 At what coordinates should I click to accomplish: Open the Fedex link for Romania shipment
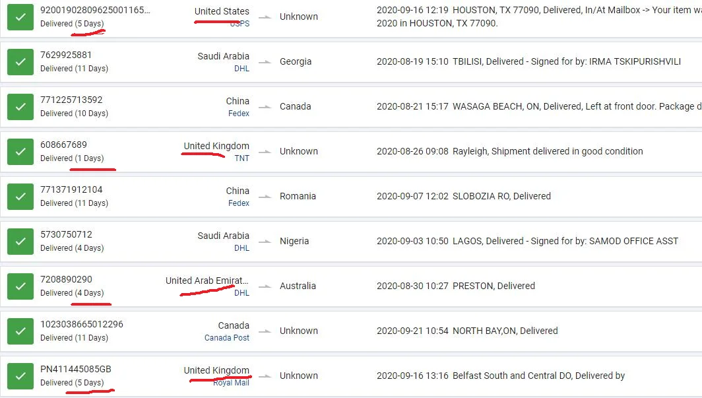239,203
